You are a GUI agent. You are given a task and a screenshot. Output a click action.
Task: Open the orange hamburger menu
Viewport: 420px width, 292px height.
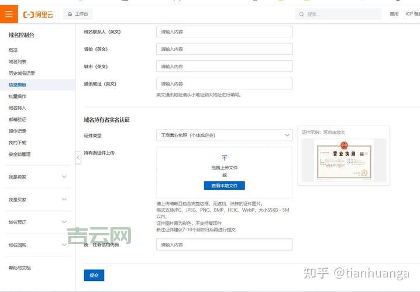coord(9,14)
